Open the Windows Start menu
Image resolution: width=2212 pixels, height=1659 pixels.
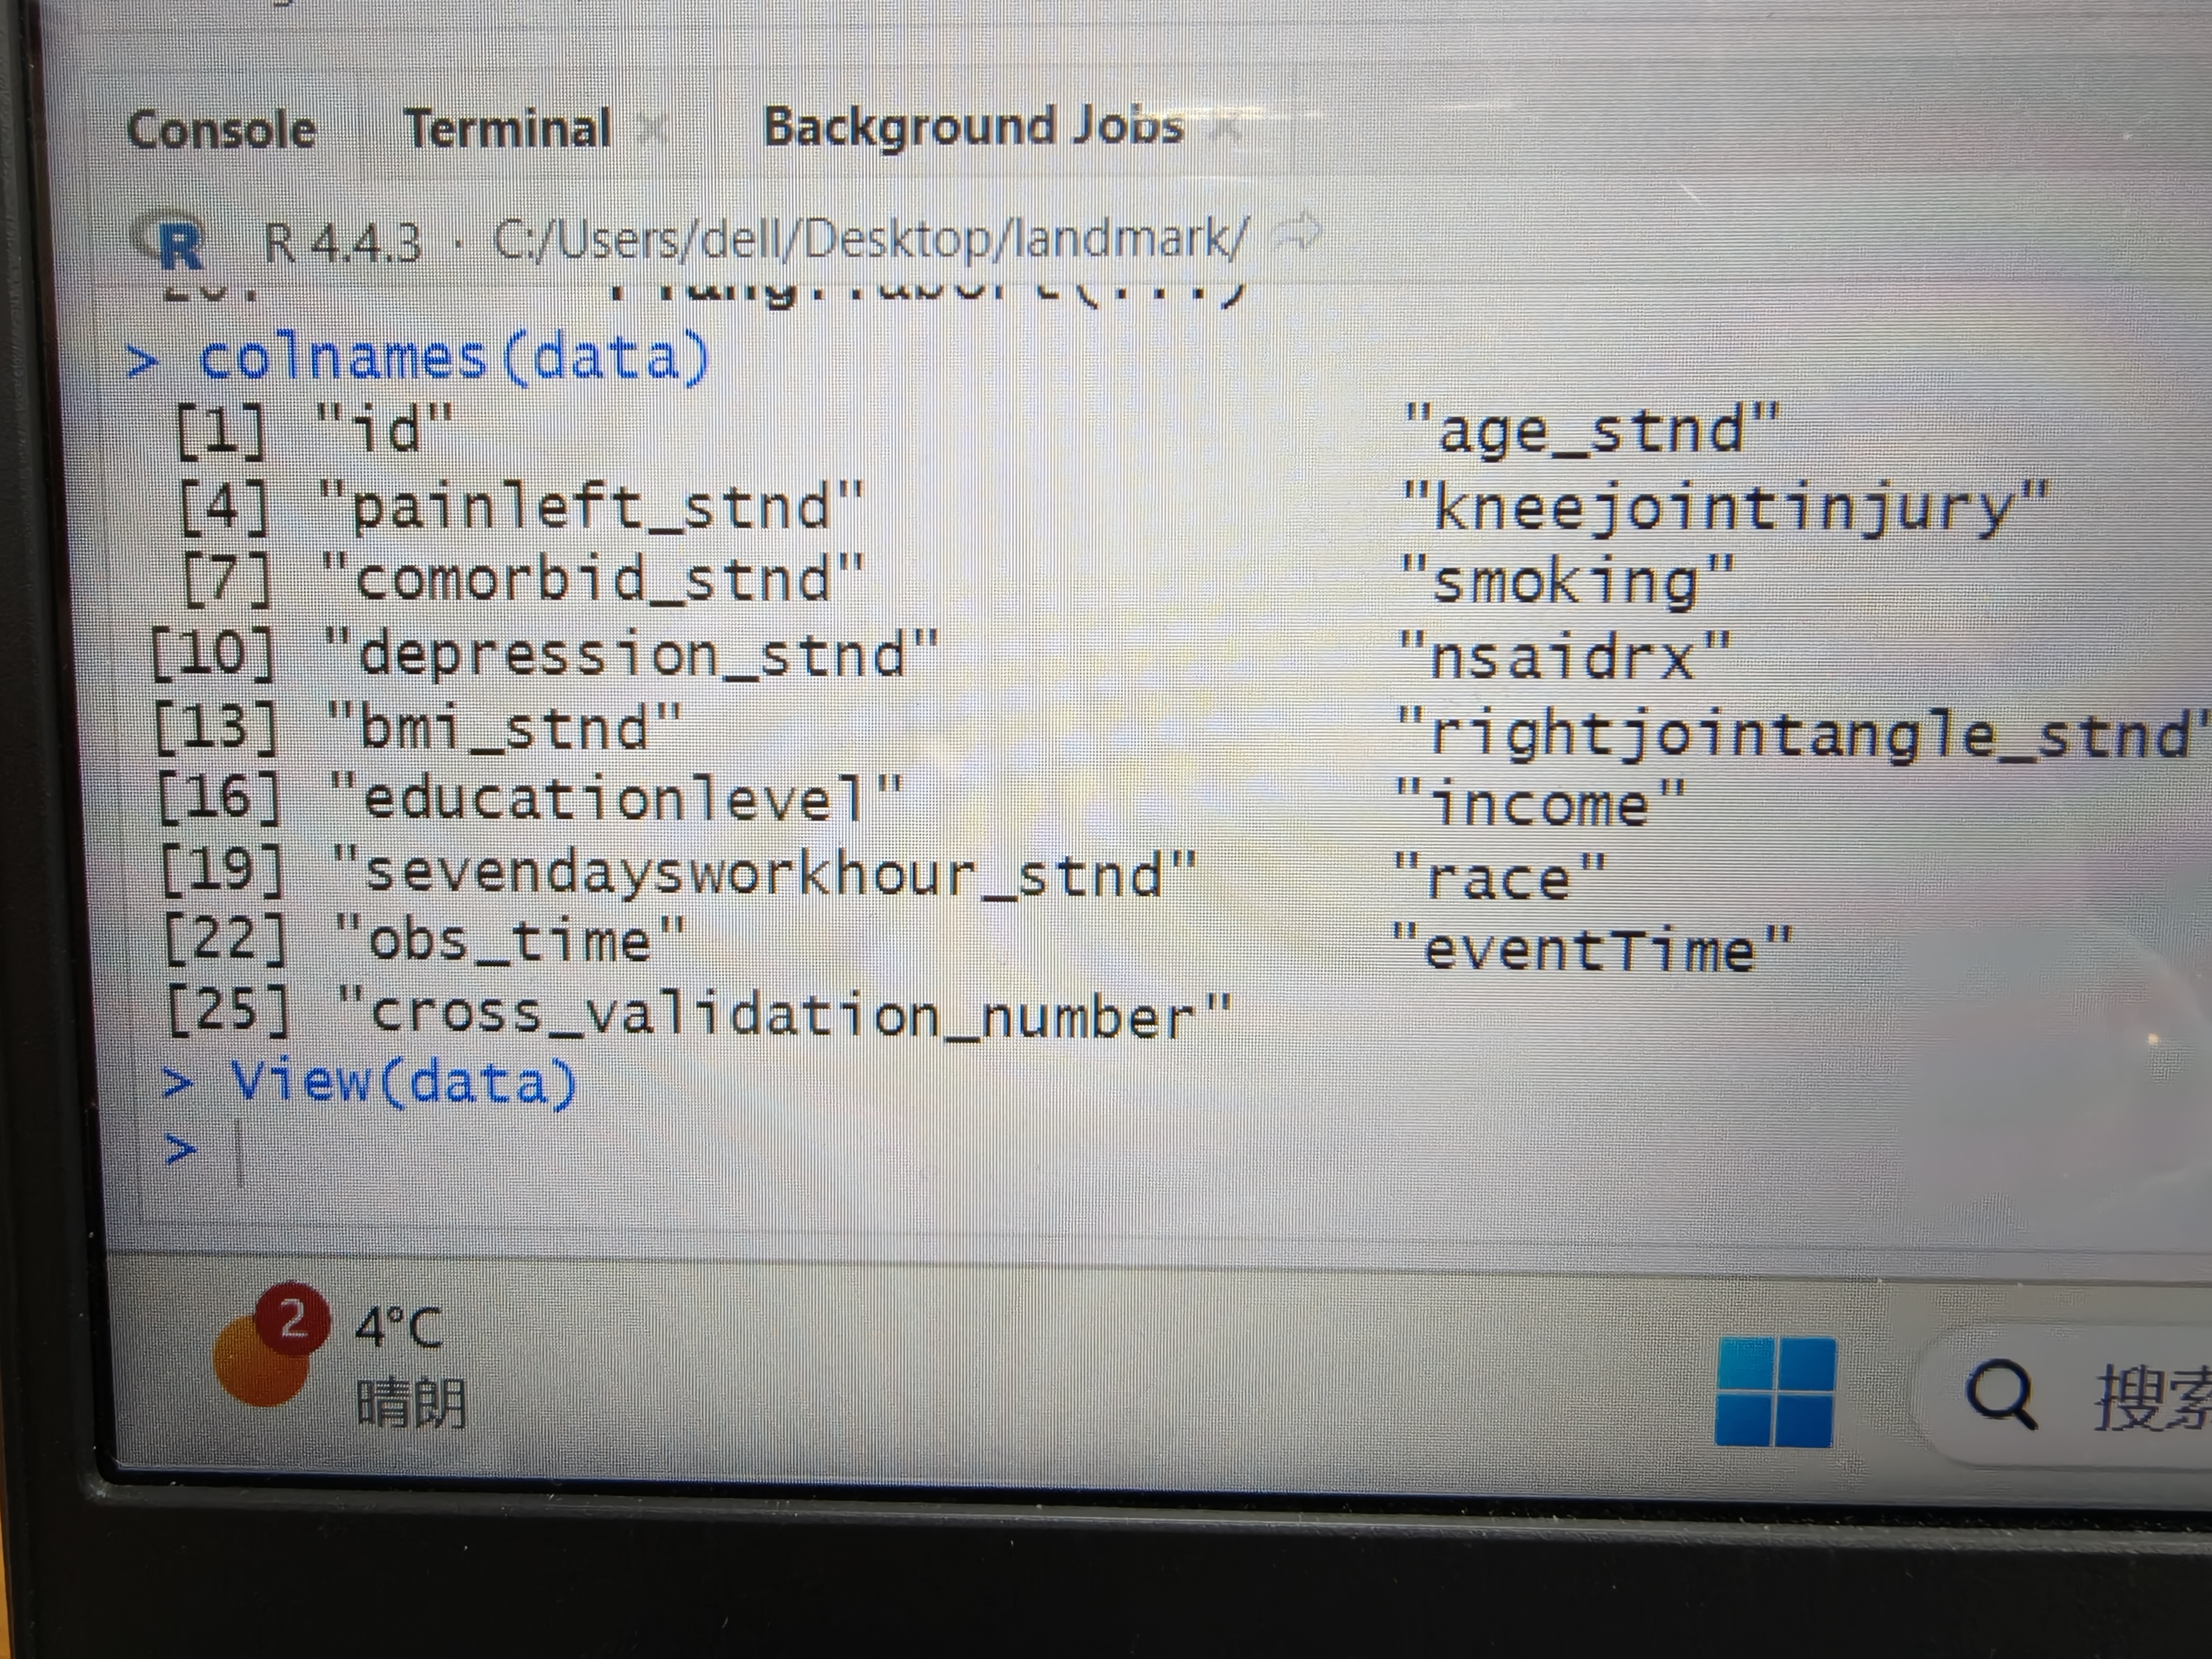(1775, 1391)
